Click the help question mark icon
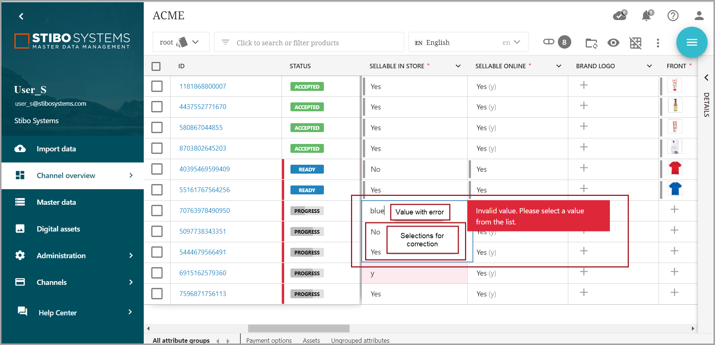 [x=673, y=16]
